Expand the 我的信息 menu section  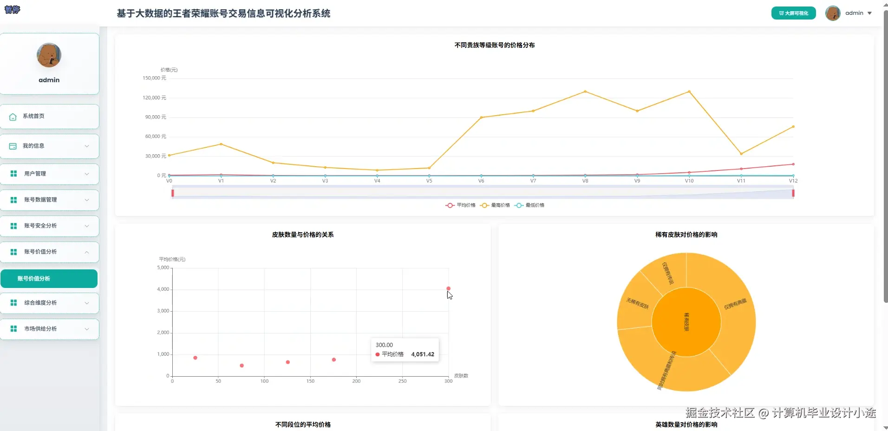[x=49, y=146]
